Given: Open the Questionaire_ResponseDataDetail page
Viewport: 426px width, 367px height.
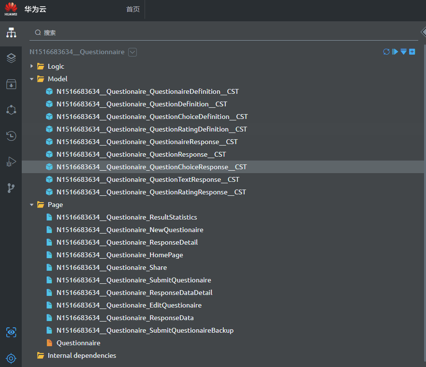Looking at the screenshot, I should tap(134, 293).
